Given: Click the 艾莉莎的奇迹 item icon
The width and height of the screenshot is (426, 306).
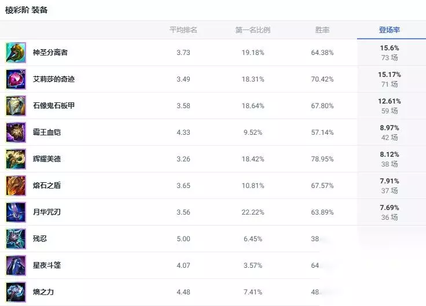Looking at the screenshot, I should pyautogui.click(x=16, y=79).
